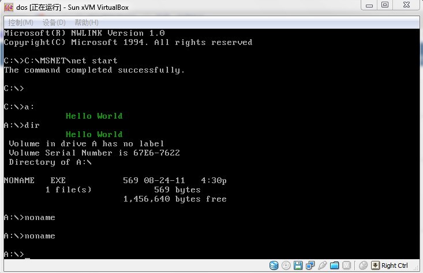Open the 控制(M) menu

pos(21,22)
